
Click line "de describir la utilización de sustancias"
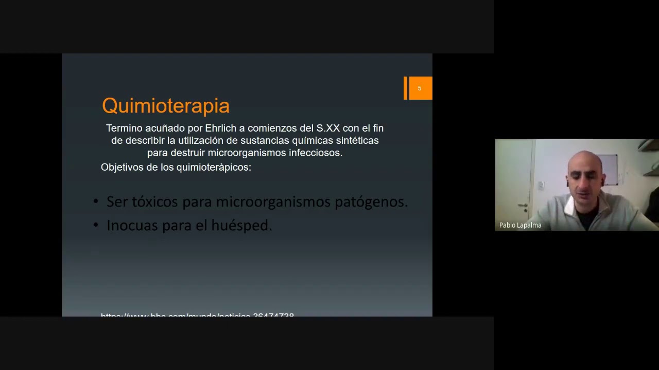pyautogui.click(x=245, y=141)
